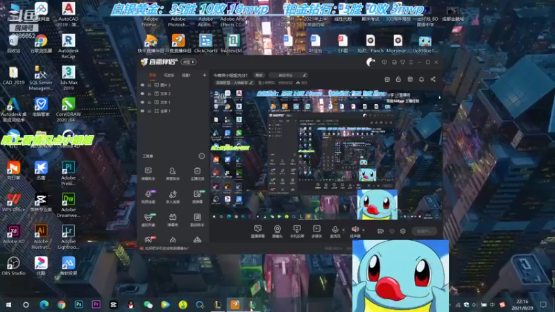Expand microphone options arrow

[x=343, y=230]
